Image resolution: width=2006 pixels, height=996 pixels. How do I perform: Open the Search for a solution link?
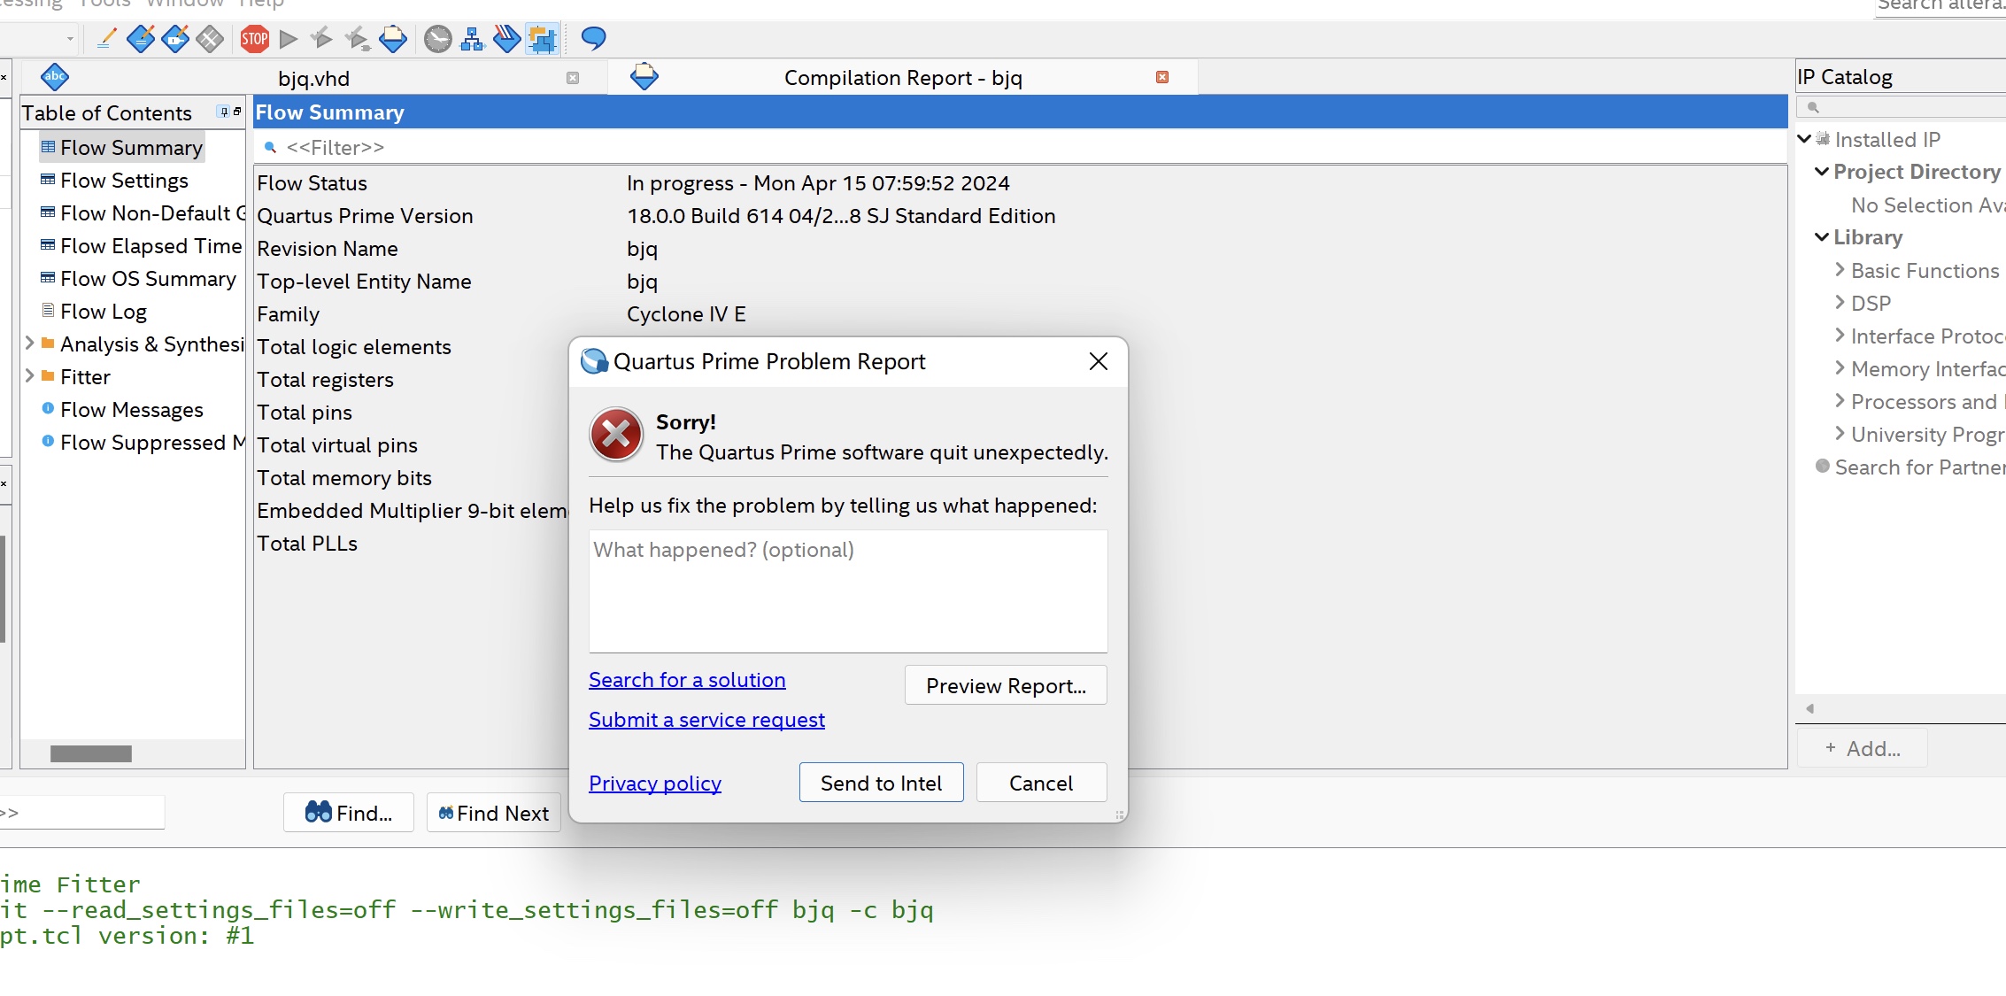point(687,680)
